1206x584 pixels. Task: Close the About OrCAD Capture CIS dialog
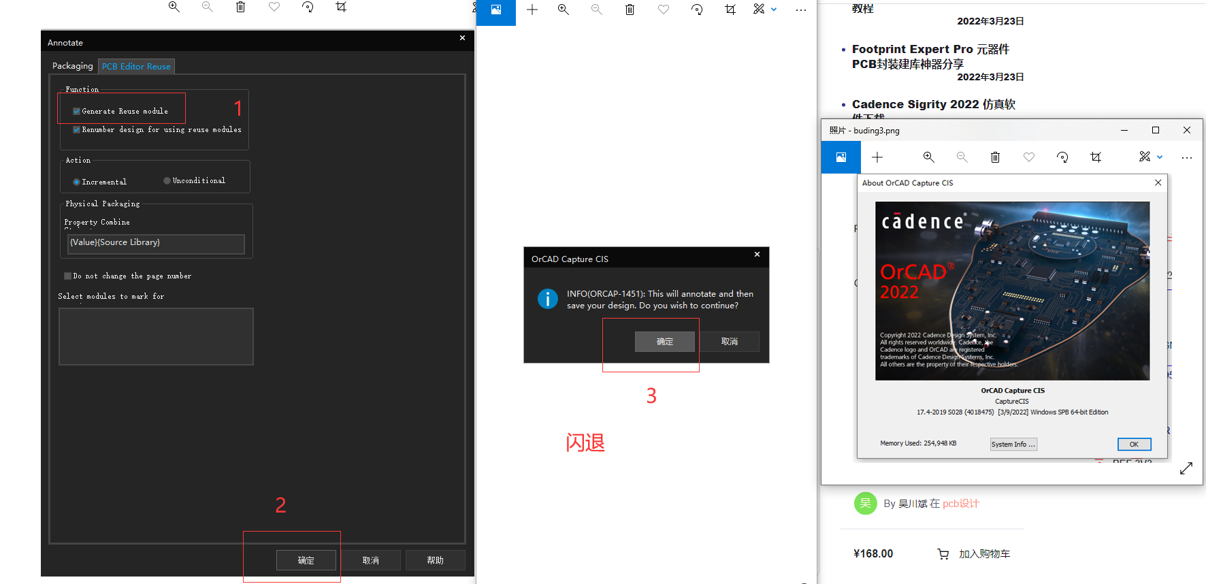(1158, 182)
